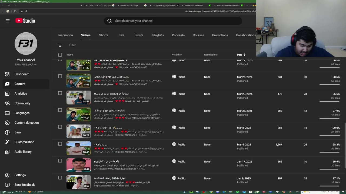Switch to the Podcasts tab

click(178, 35)
